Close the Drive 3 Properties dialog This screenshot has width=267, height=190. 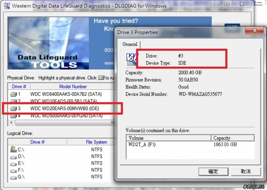[x=254, y=30]
